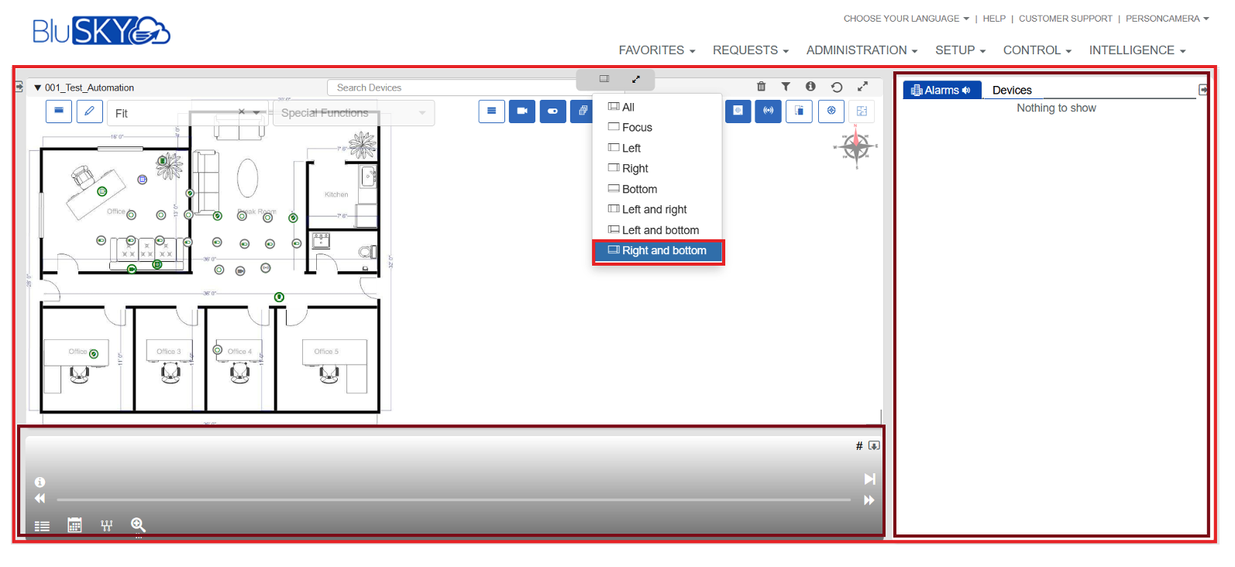Open the filter funnel icon

(x=786, y=87)
